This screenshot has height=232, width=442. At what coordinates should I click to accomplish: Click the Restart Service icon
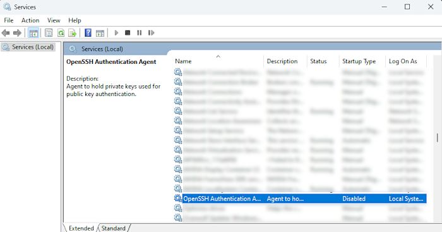151,33
